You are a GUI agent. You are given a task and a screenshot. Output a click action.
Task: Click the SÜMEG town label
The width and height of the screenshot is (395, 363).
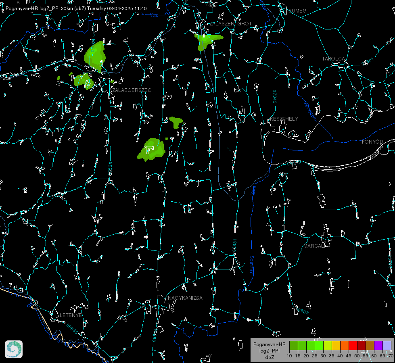click(297, 11)
